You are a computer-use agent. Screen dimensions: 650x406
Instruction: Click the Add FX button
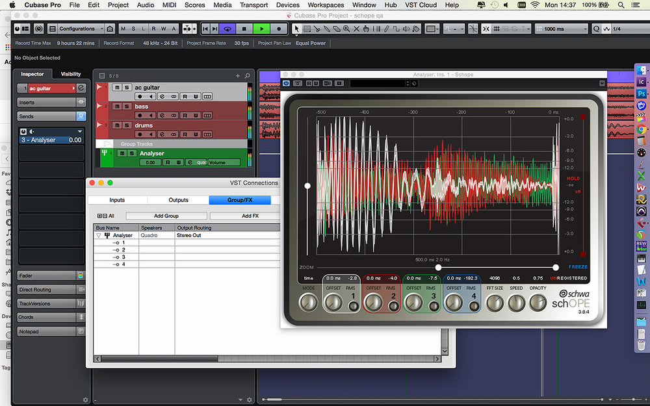(x=250, y=216)
